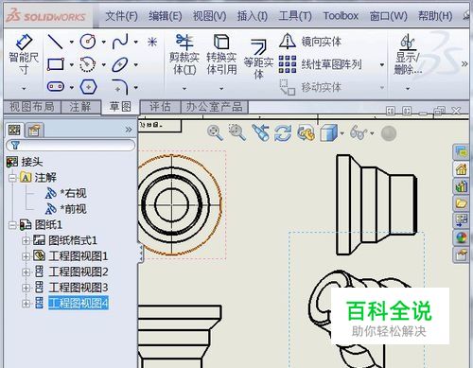Select the Circle sketch tool
Image resolution: width=473 pixels, height=368 pixels.
88,42
